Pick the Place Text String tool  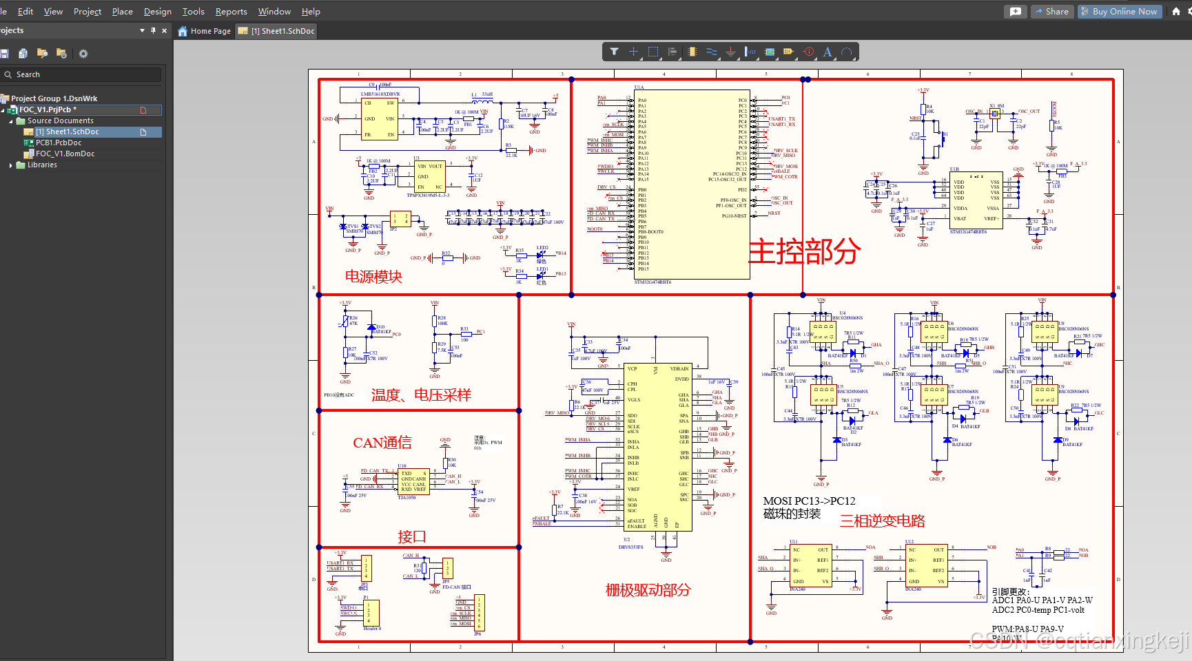828,52
